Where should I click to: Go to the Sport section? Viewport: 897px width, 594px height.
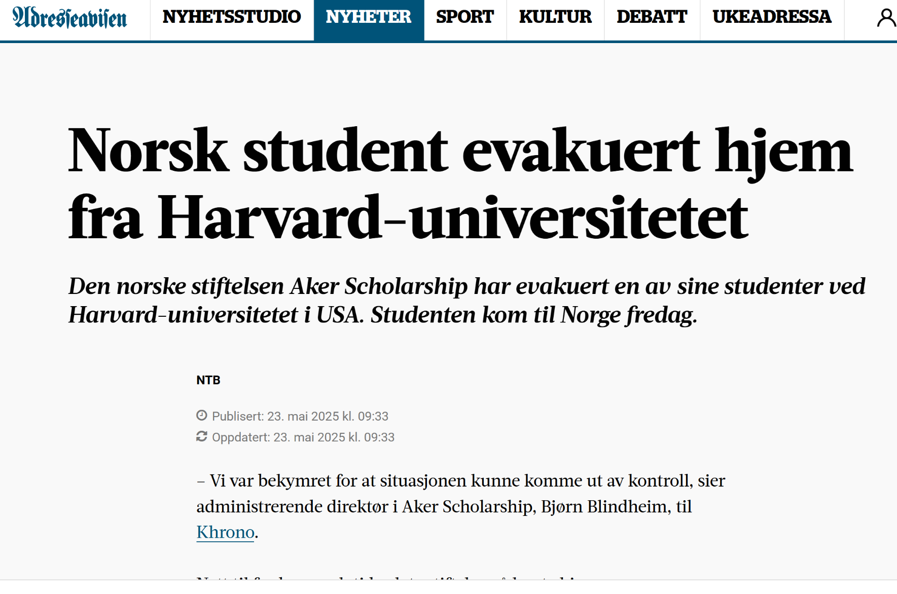(x=465, y=17)
